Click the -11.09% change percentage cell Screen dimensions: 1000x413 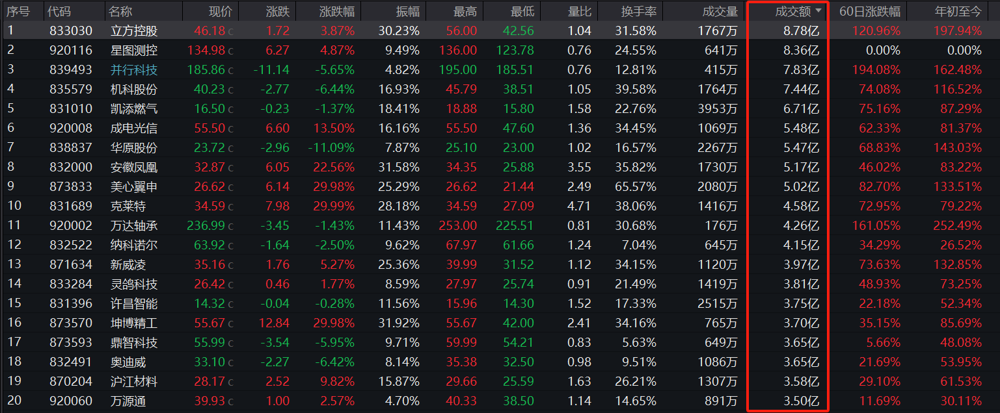point(331,147)
